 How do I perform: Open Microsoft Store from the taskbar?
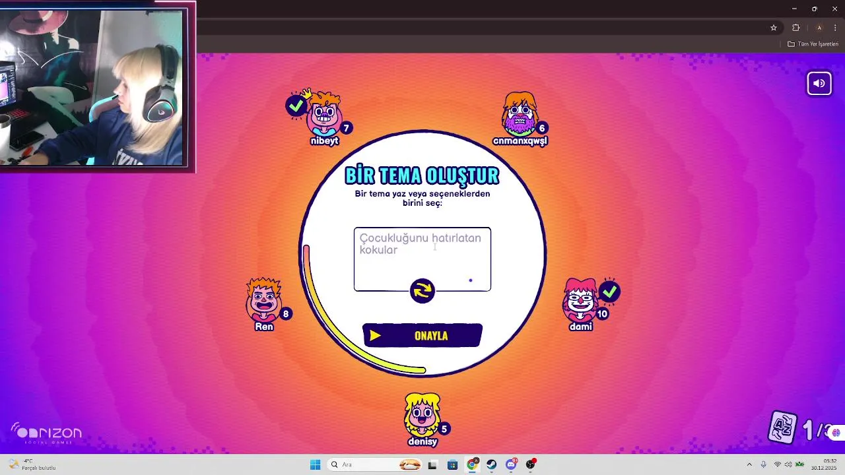point(452,464)
